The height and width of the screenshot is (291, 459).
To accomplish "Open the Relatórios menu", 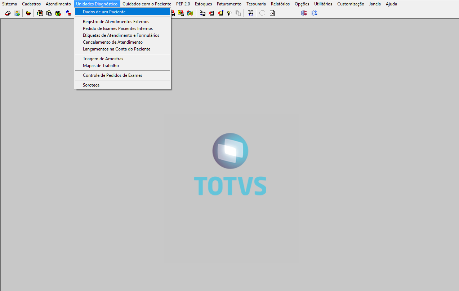I will [280, 4].
